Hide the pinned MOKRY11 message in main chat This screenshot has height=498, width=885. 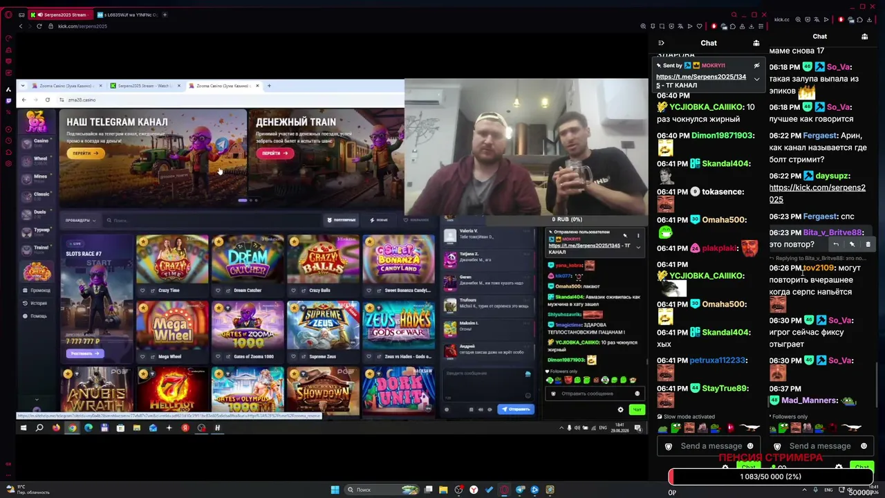(756, 66)
